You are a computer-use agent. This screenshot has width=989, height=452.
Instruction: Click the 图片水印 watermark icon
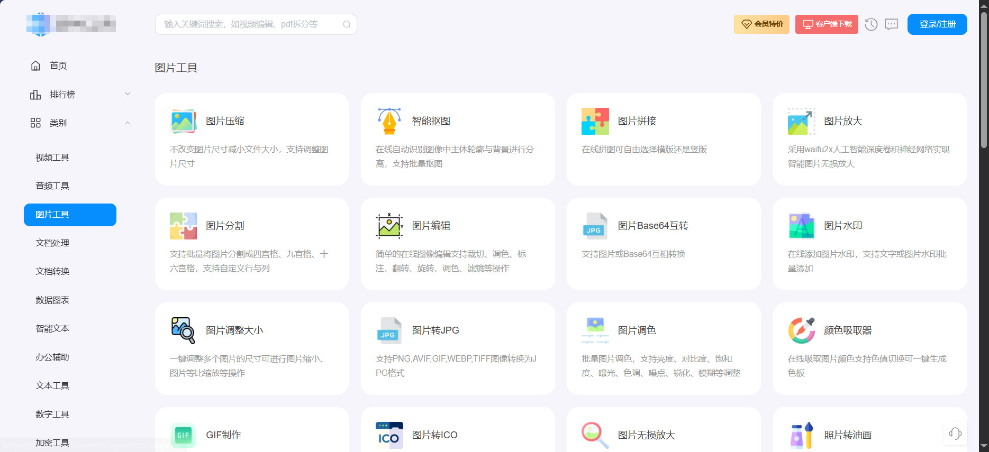[x=801, y=226]
